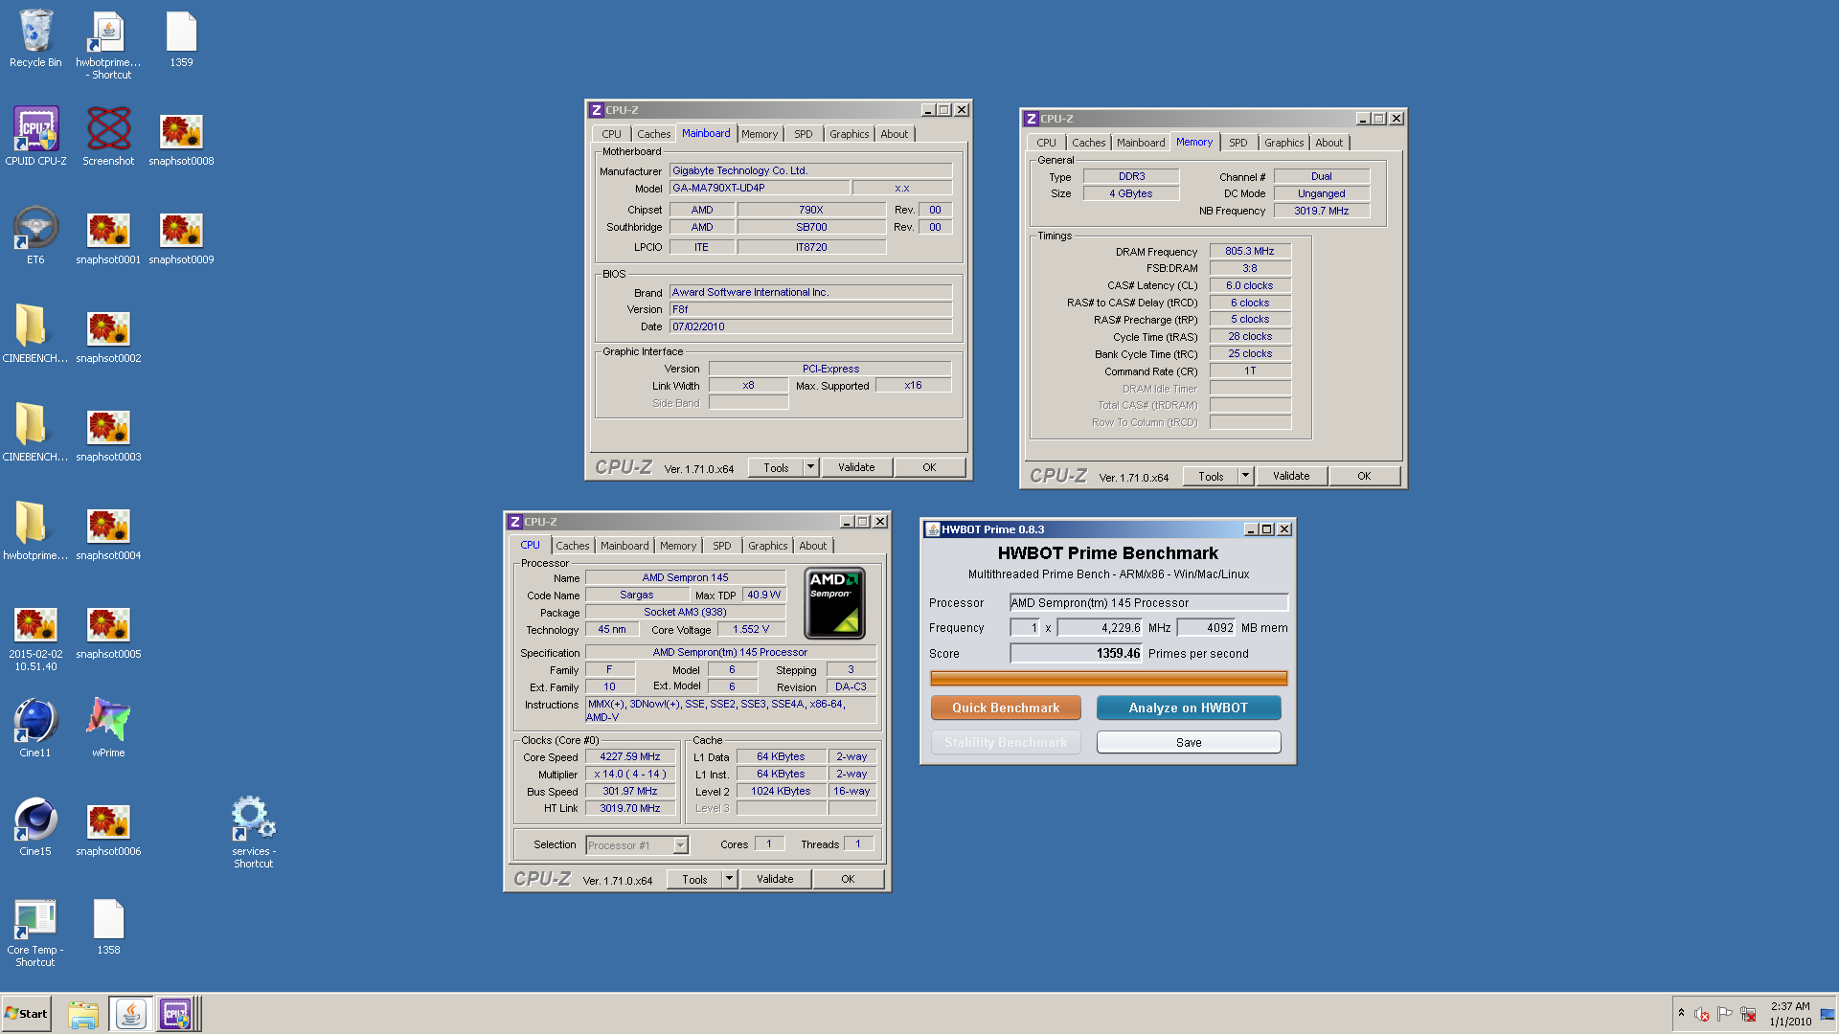Expand the Processor #1 Selection combo box
Image resolution: width=1839 pixels, height=1034 pixels.
click(680, 845)
